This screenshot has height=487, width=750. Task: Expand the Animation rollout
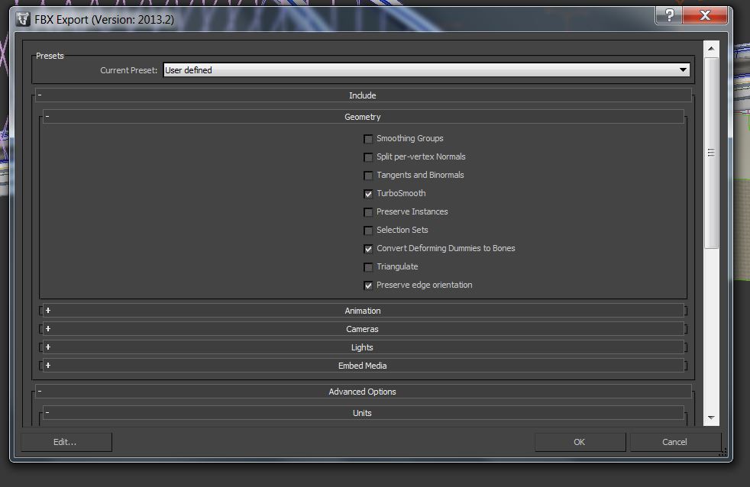[363, 311]
